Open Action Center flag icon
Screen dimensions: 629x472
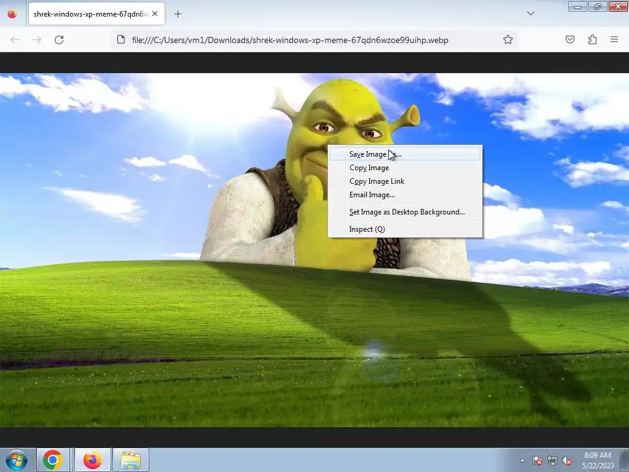click(537, 460)
